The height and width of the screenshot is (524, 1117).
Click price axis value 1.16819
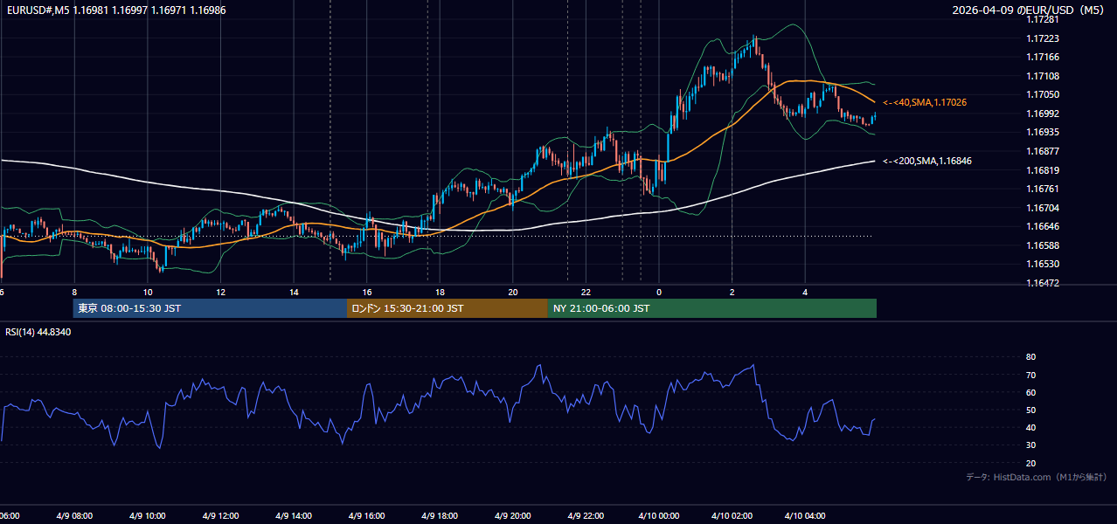[x=1043, y=170]
